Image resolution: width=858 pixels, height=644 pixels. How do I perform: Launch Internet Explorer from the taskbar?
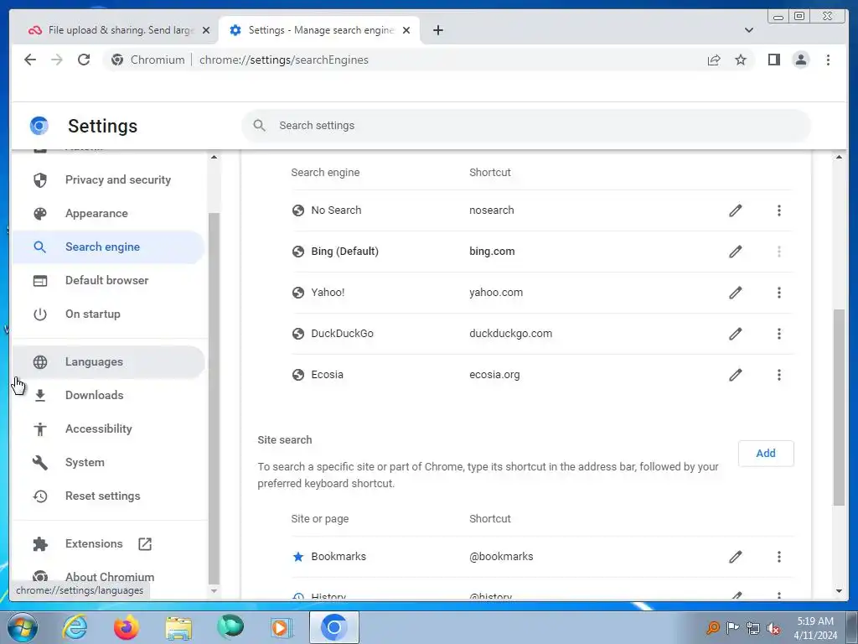tap(75, 627)
